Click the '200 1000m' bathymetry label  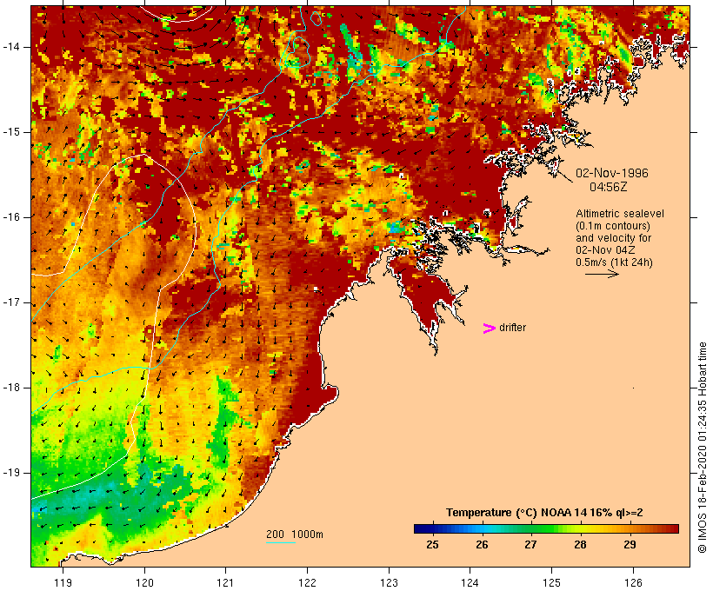point(295,535)
